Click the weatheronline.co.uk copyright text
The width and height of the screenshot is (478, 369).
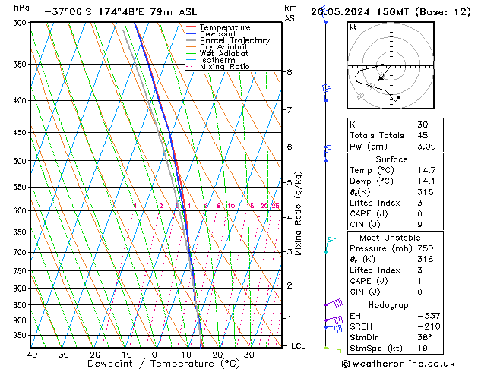click(x=398, y=364)
